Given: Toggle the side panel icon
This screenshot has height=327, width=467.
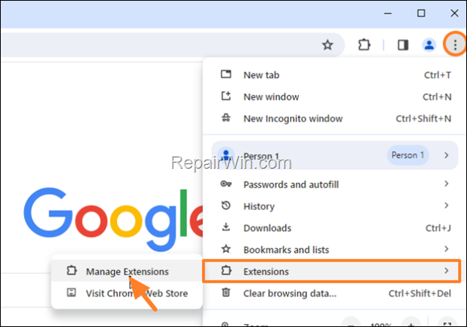Looking at the screenshot, I should 403,45.
